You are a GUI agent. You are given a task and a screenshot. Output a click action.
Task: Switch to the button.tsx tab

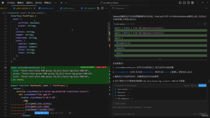pyautogui.click(x=68, y=8)
